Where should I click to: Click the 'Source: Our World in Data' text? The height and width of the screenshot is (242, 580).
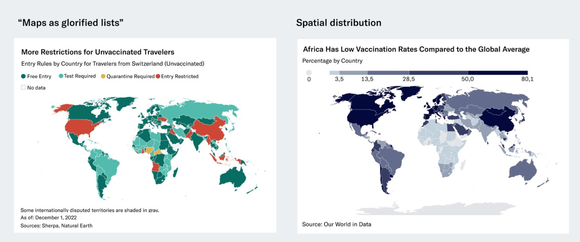336,224
